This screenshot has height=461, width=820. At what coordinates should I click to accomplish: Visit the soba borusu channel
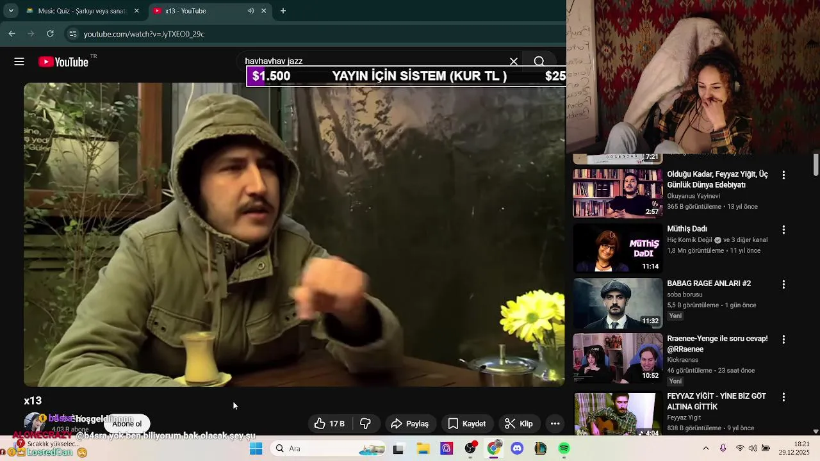(685, 295)
